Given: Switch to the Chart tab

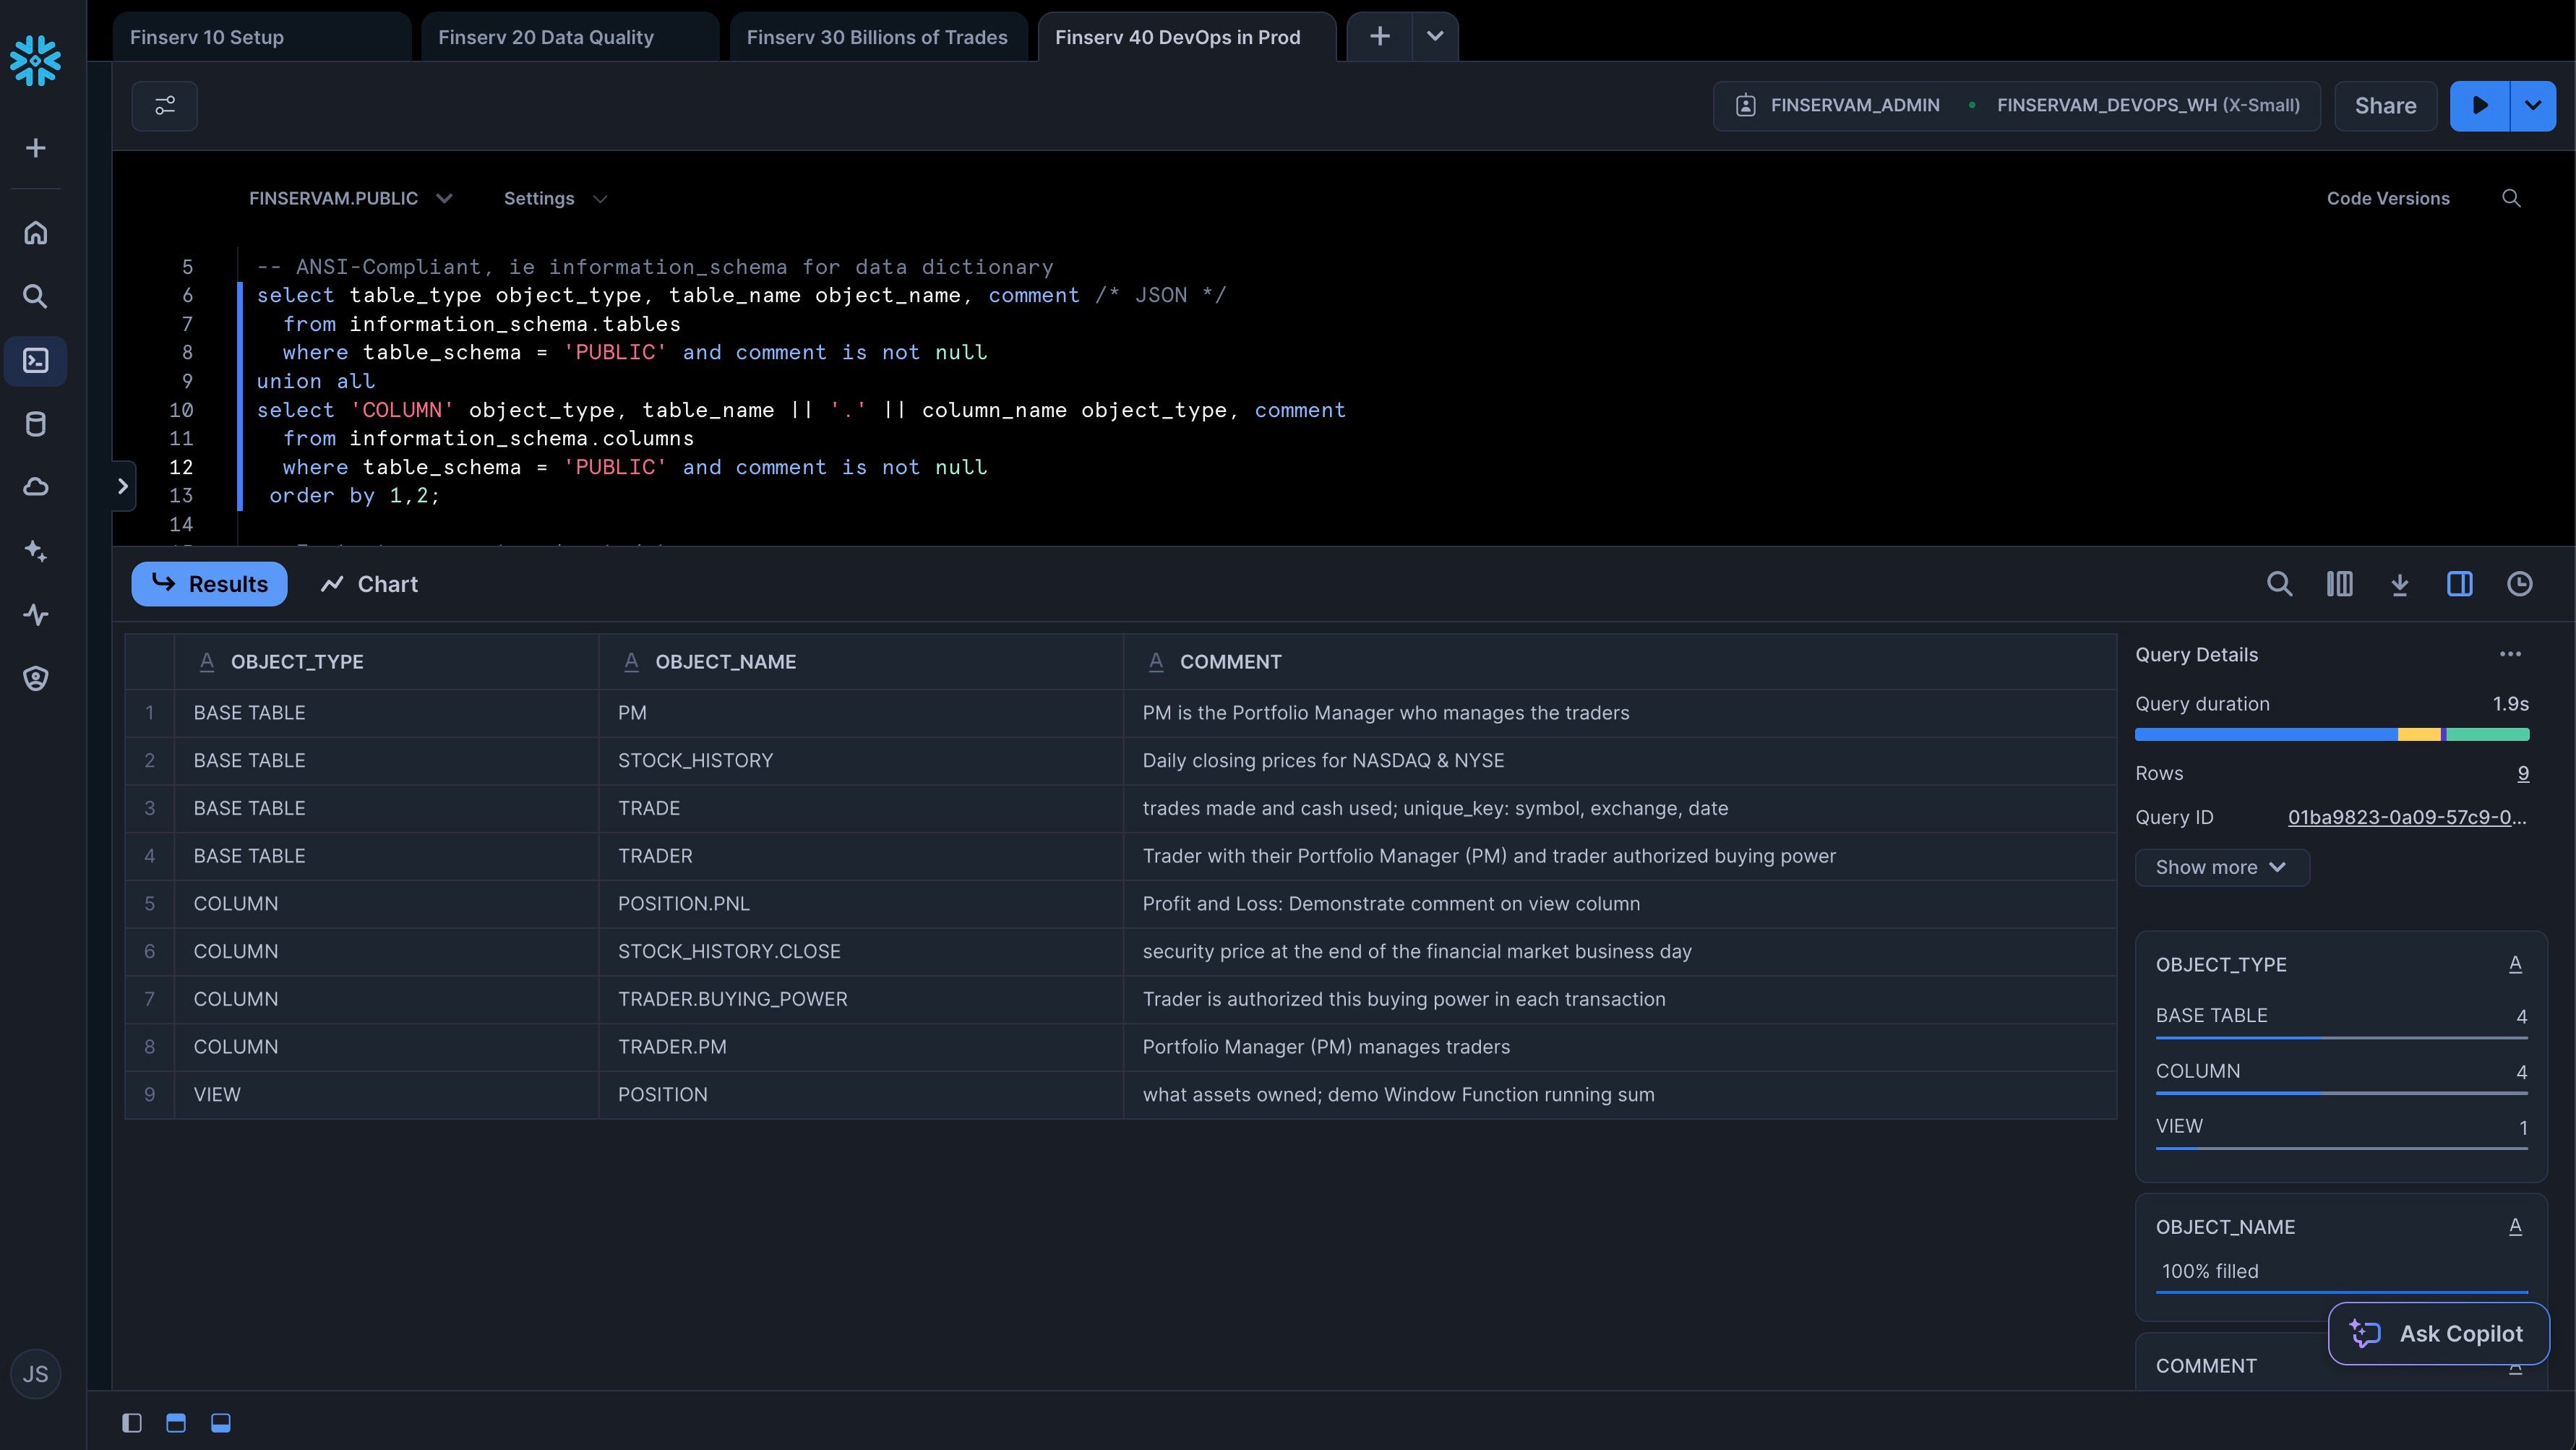Looking at the screenshot, I should [x=369, y=584].
